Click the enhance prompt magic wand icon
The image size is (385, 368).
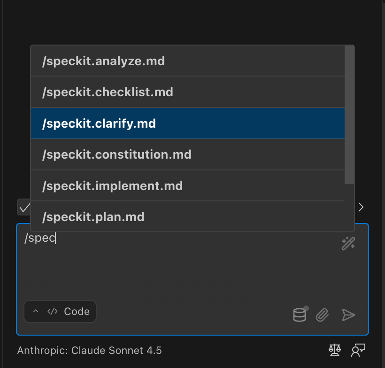click(348, 243)
